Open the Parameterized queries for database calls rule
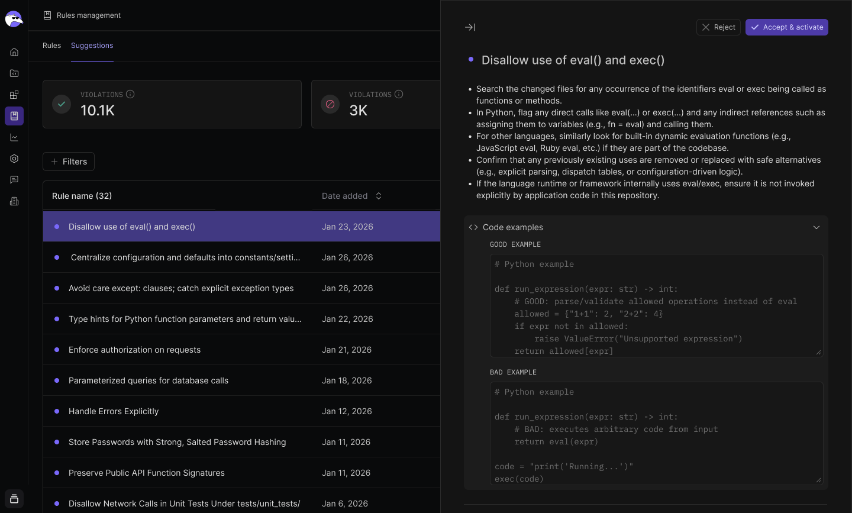Viewport: 852px width, 513px height. pyautogui.click(x=148, y=380)
